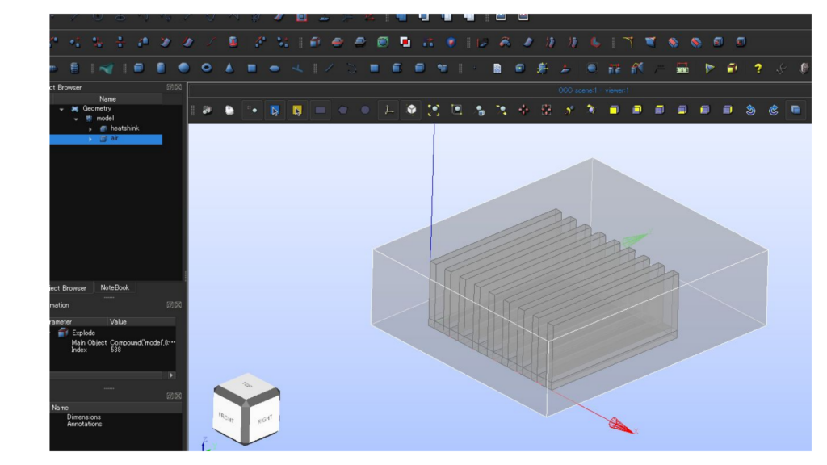Toggle the view cube perspective icon
827x465 pixels.
(412, 111)
